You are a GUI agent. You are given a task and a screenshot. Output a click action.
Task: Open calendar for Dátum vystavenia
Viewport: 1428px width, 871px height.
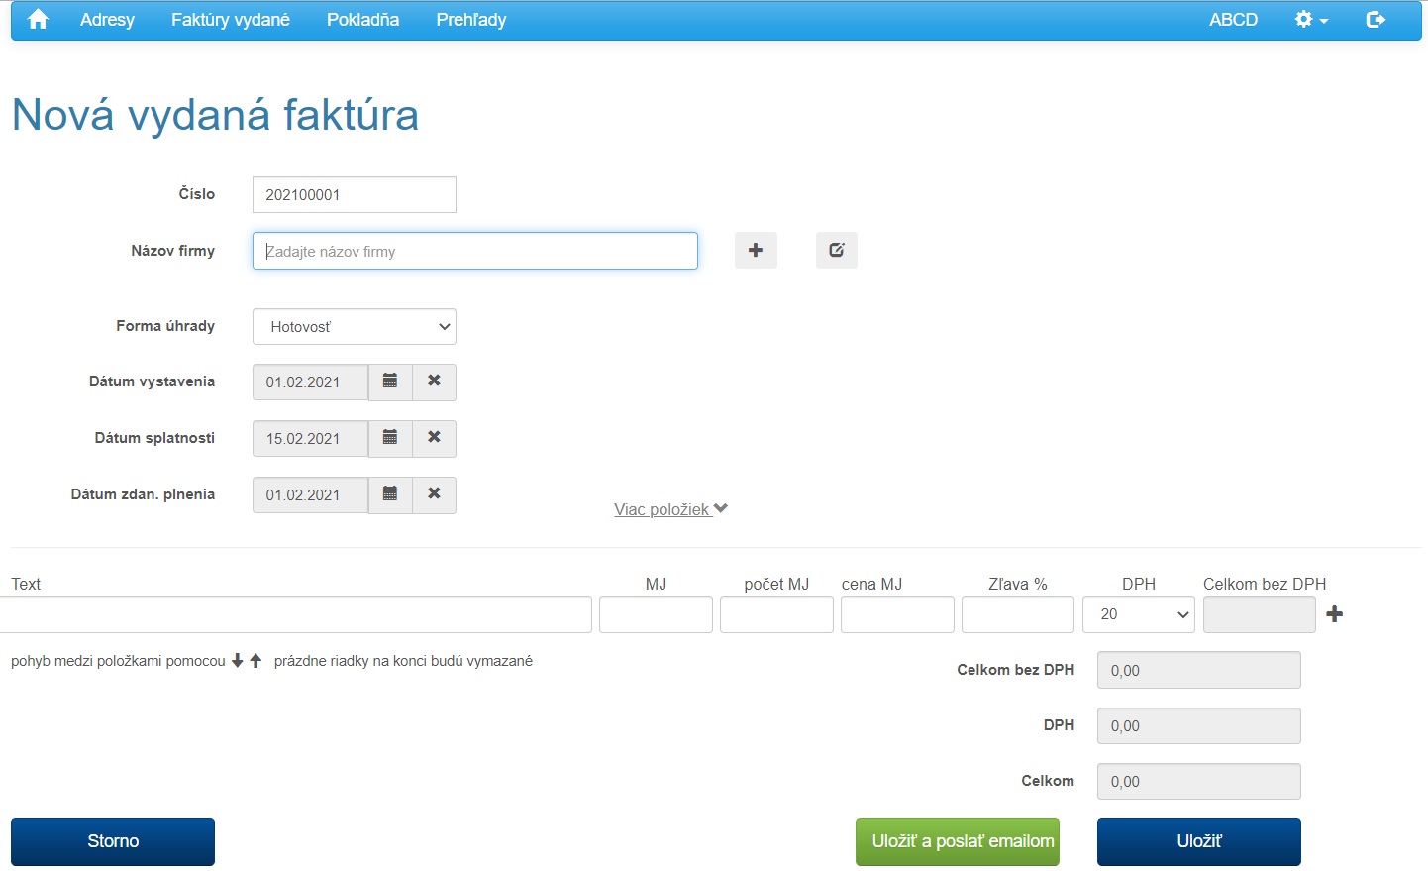coord(390,382)
